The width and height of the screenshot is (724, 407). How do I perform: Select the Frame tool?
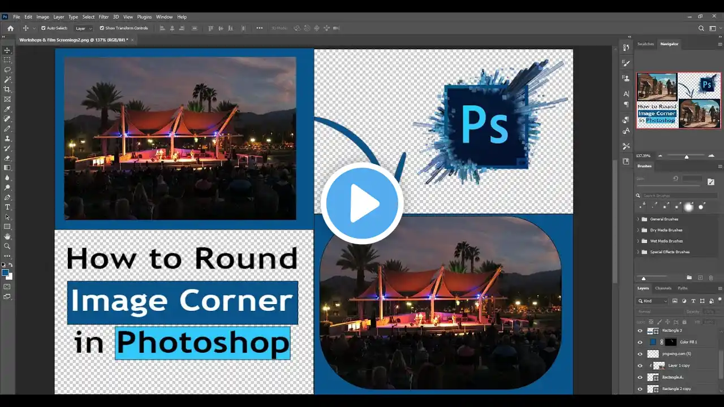(7, 99)
